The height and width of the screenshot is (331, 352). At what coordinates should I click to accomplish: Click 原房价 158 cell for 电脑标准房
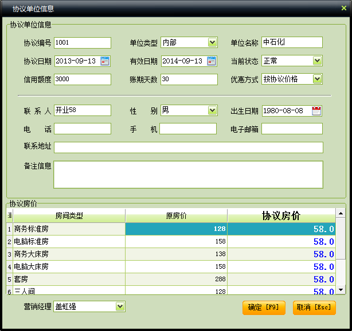(x=176, y=241)
